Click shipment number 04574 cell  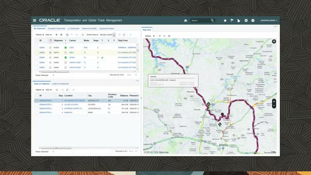[x=56, y=52]
